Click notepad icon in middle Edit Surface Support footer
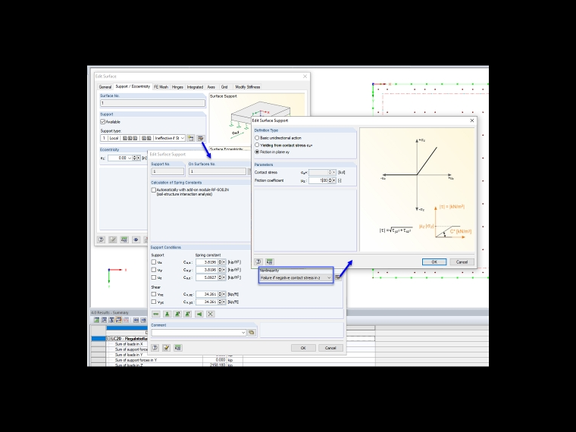This screenshot has width=576, height=432. 167,348
